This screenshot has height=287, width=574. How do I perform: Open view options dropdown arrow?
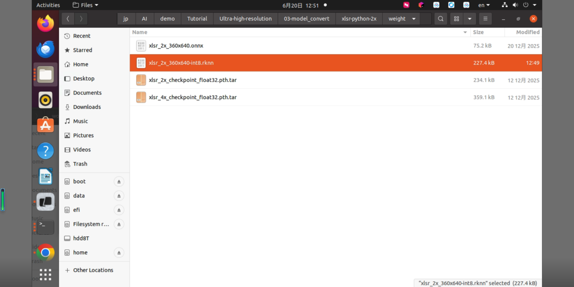click(469, 19)
